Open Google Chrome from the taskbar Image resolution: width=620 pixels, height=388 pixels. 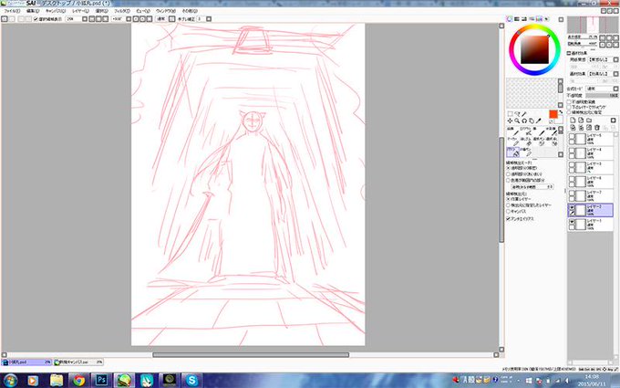(x=79, y=381)
